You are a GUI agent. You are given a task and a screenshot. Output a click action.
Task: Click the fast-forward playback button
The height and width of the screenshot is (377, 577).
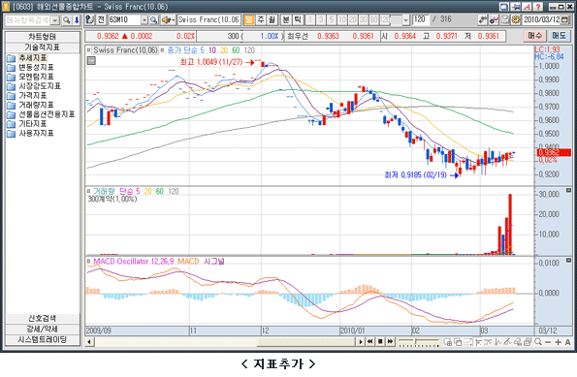coord(391,342)
